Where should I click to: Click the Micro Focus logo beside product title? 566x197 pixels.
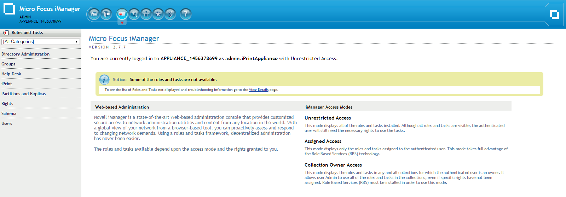pyautogui.click(x=9, y=9)
